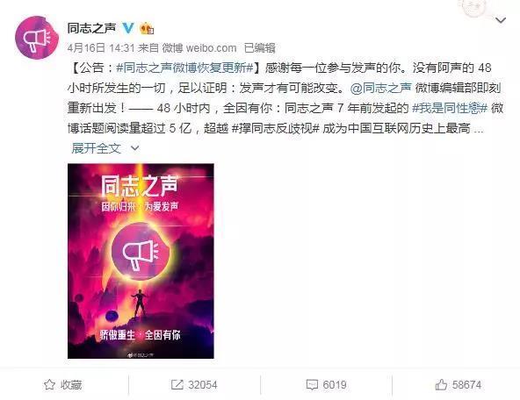
Task: Open the @同志之声 mention link
Action: [380, 88]
